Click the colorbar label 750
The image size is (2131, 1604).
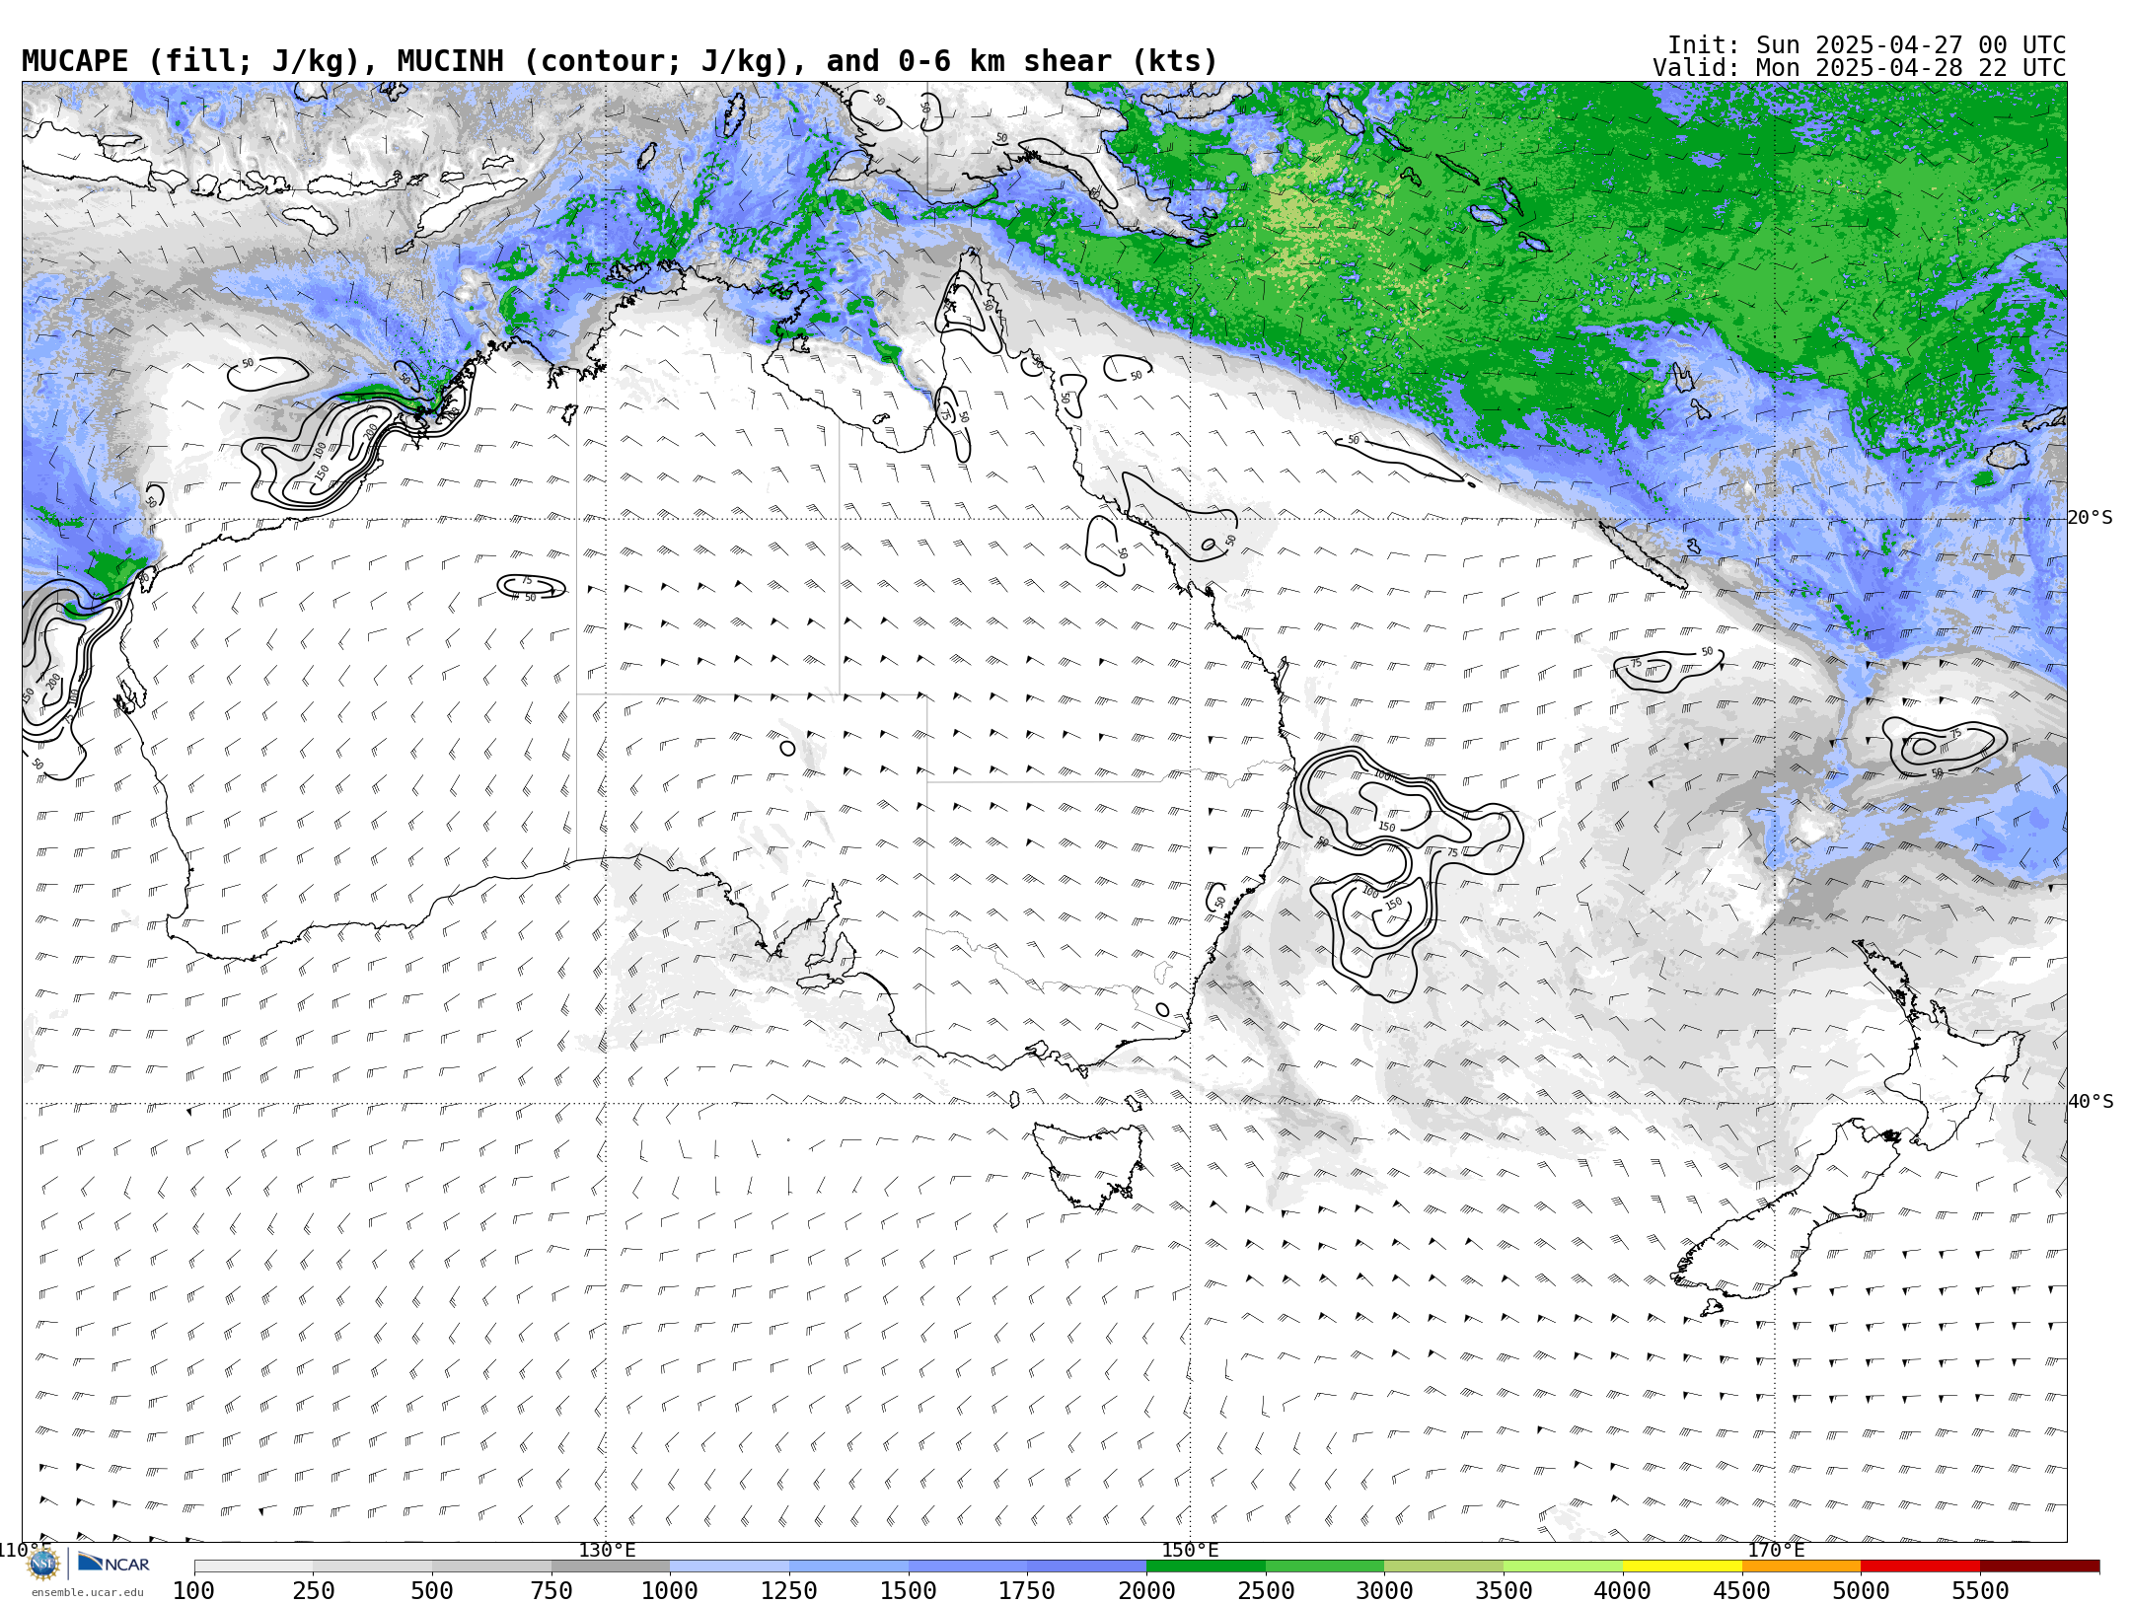tap(551, 1591)
